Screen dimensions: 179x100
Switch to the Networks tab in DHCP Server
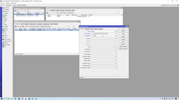point(53,10)
